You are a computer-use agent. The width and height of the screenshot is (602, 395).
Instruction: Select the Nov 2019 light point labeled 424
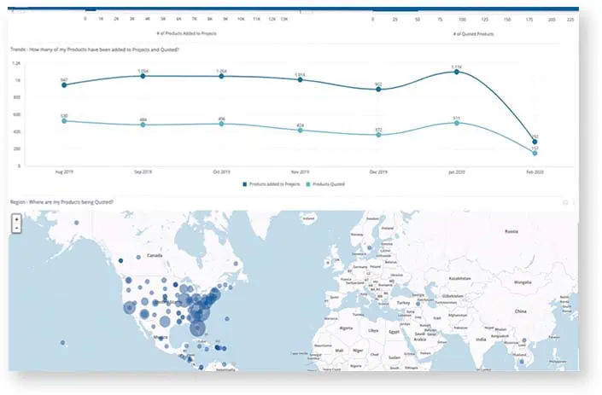pos(301,131)
